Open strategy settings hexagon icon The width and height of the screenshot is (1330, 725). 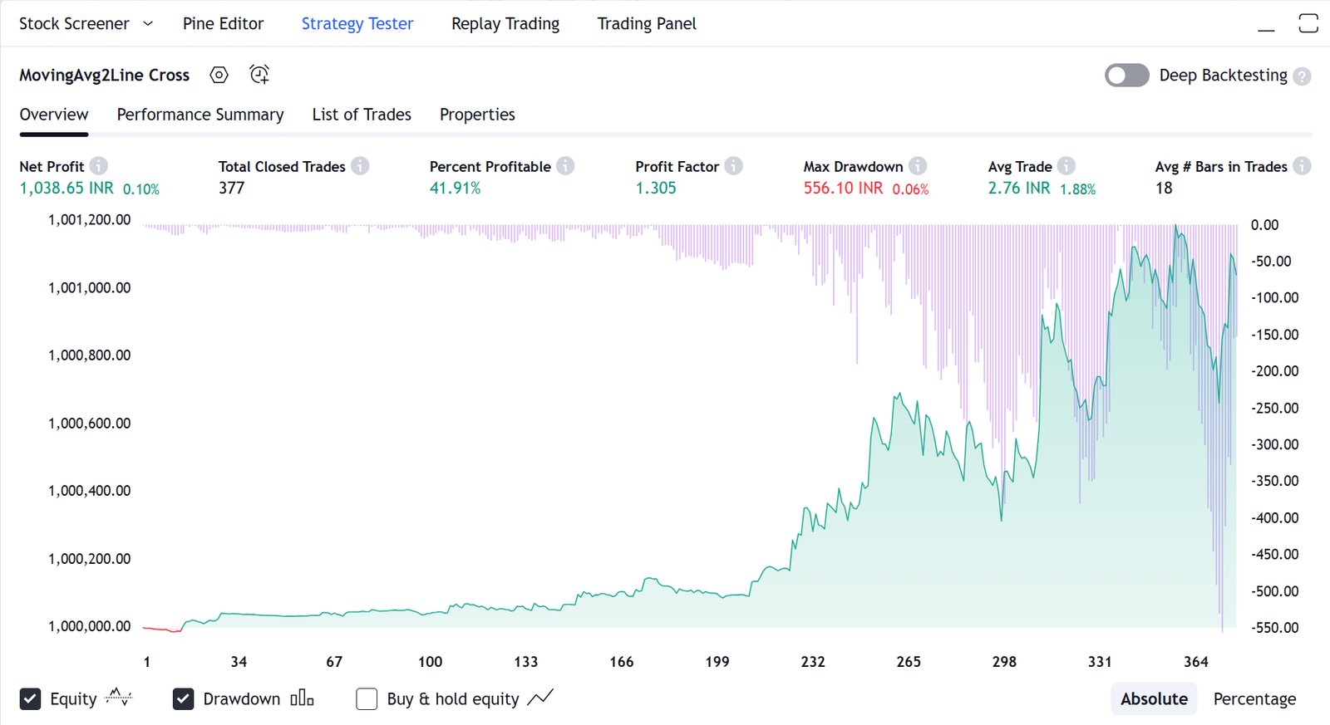(x=219, y=75)
